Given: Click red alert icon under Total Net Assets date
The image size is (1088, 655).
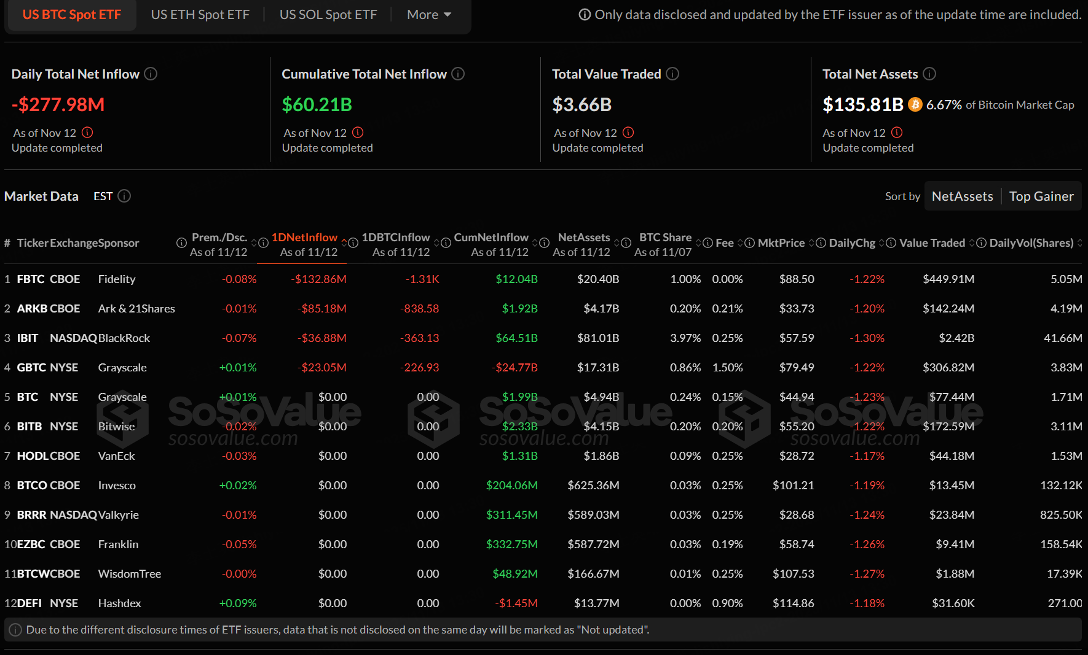Looking at the screenshot, I should [x=897, y=133].
